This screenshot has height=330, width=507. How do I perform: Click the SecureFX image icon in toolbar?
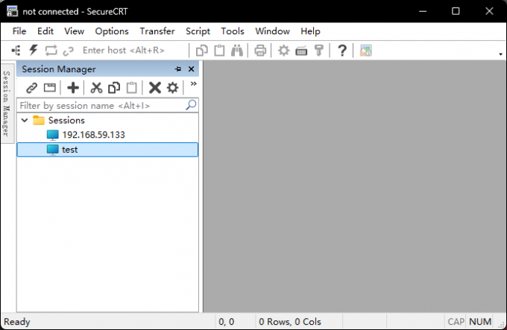pyautogui.click(x=365, y=51)
